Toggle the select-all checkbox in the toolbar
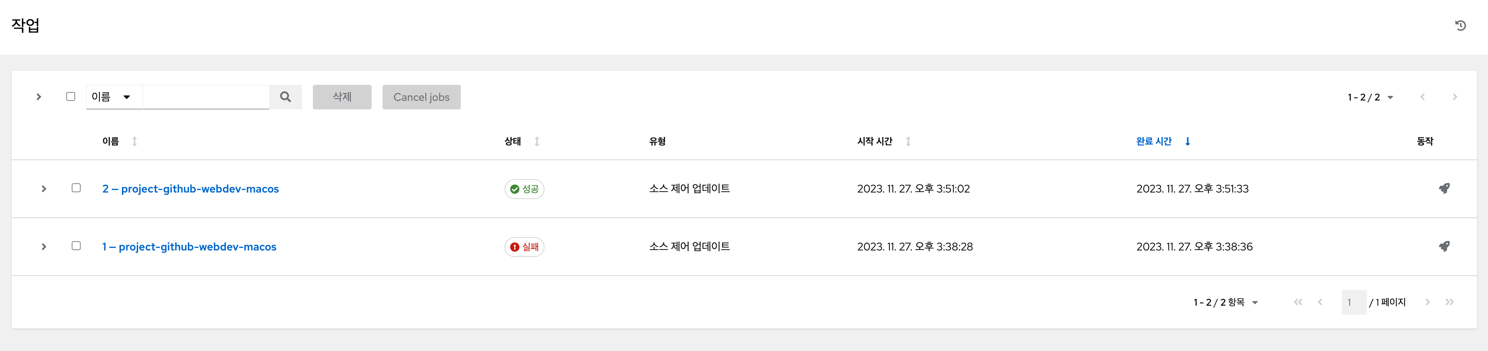The image size is (1488, 351). click(x=70, y=96)
